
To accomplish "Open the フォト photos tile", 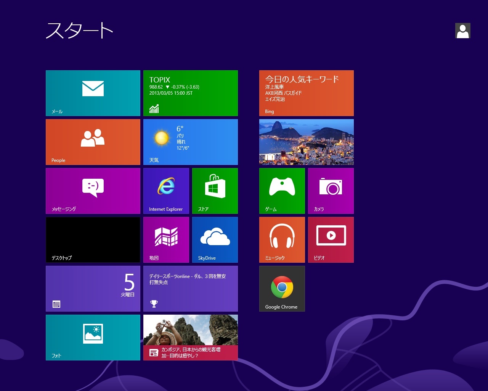I will coord(93,338).
